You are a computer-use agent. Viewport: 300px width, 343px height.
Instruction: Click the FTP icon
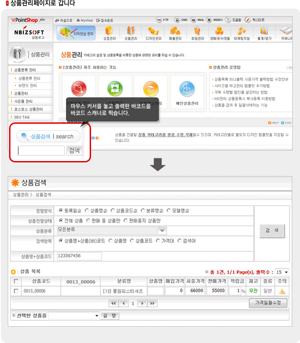pos(159,20)
